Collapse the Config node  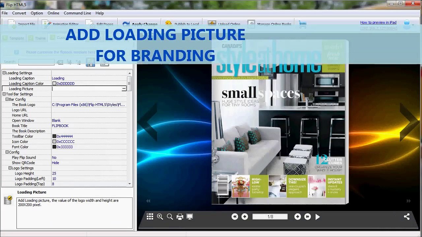[x=7, y=152]
